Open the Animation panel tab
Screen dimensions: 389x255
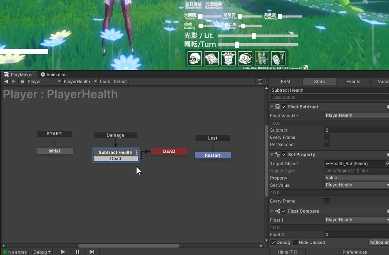[x=54, y=74]
